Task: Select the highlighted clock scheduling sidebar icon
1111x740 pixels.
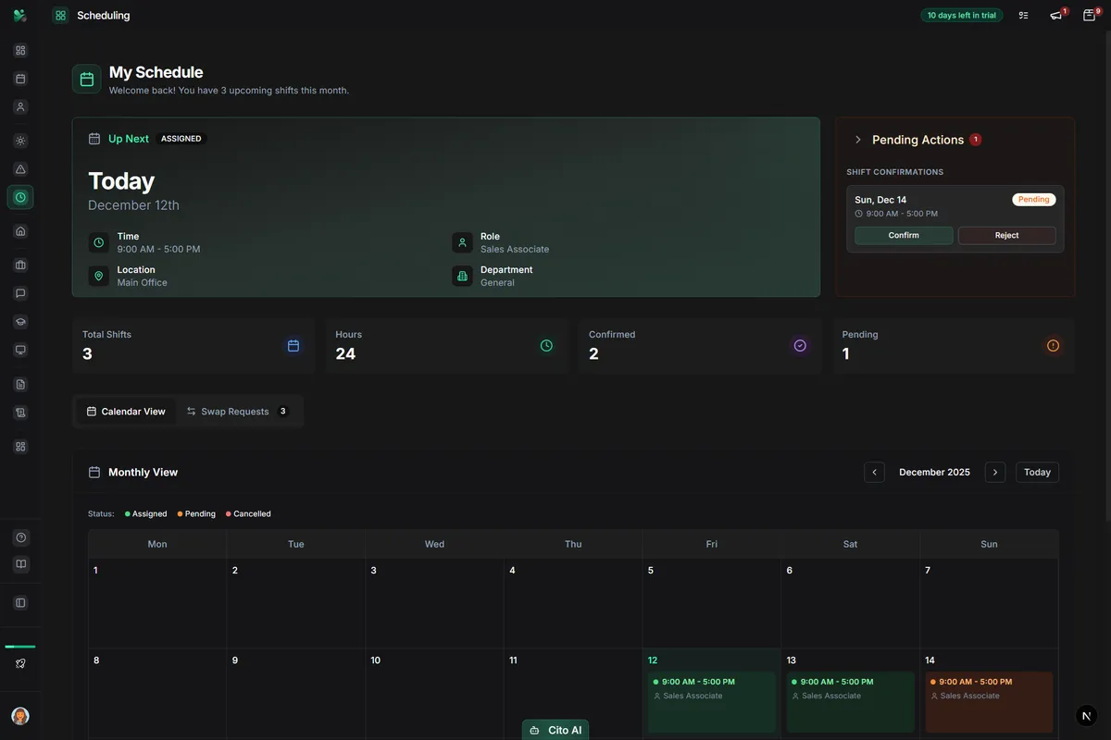Action: click(x=20, y=197)
